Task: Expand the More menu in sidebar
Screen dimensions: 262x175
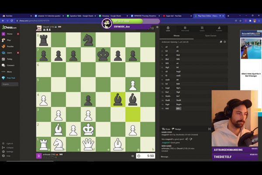Action: [x=9, y=71]
